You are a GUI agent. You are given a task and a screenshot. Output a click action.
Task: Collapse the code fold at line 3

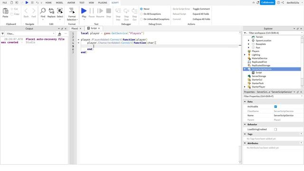(x=78, y=39)
